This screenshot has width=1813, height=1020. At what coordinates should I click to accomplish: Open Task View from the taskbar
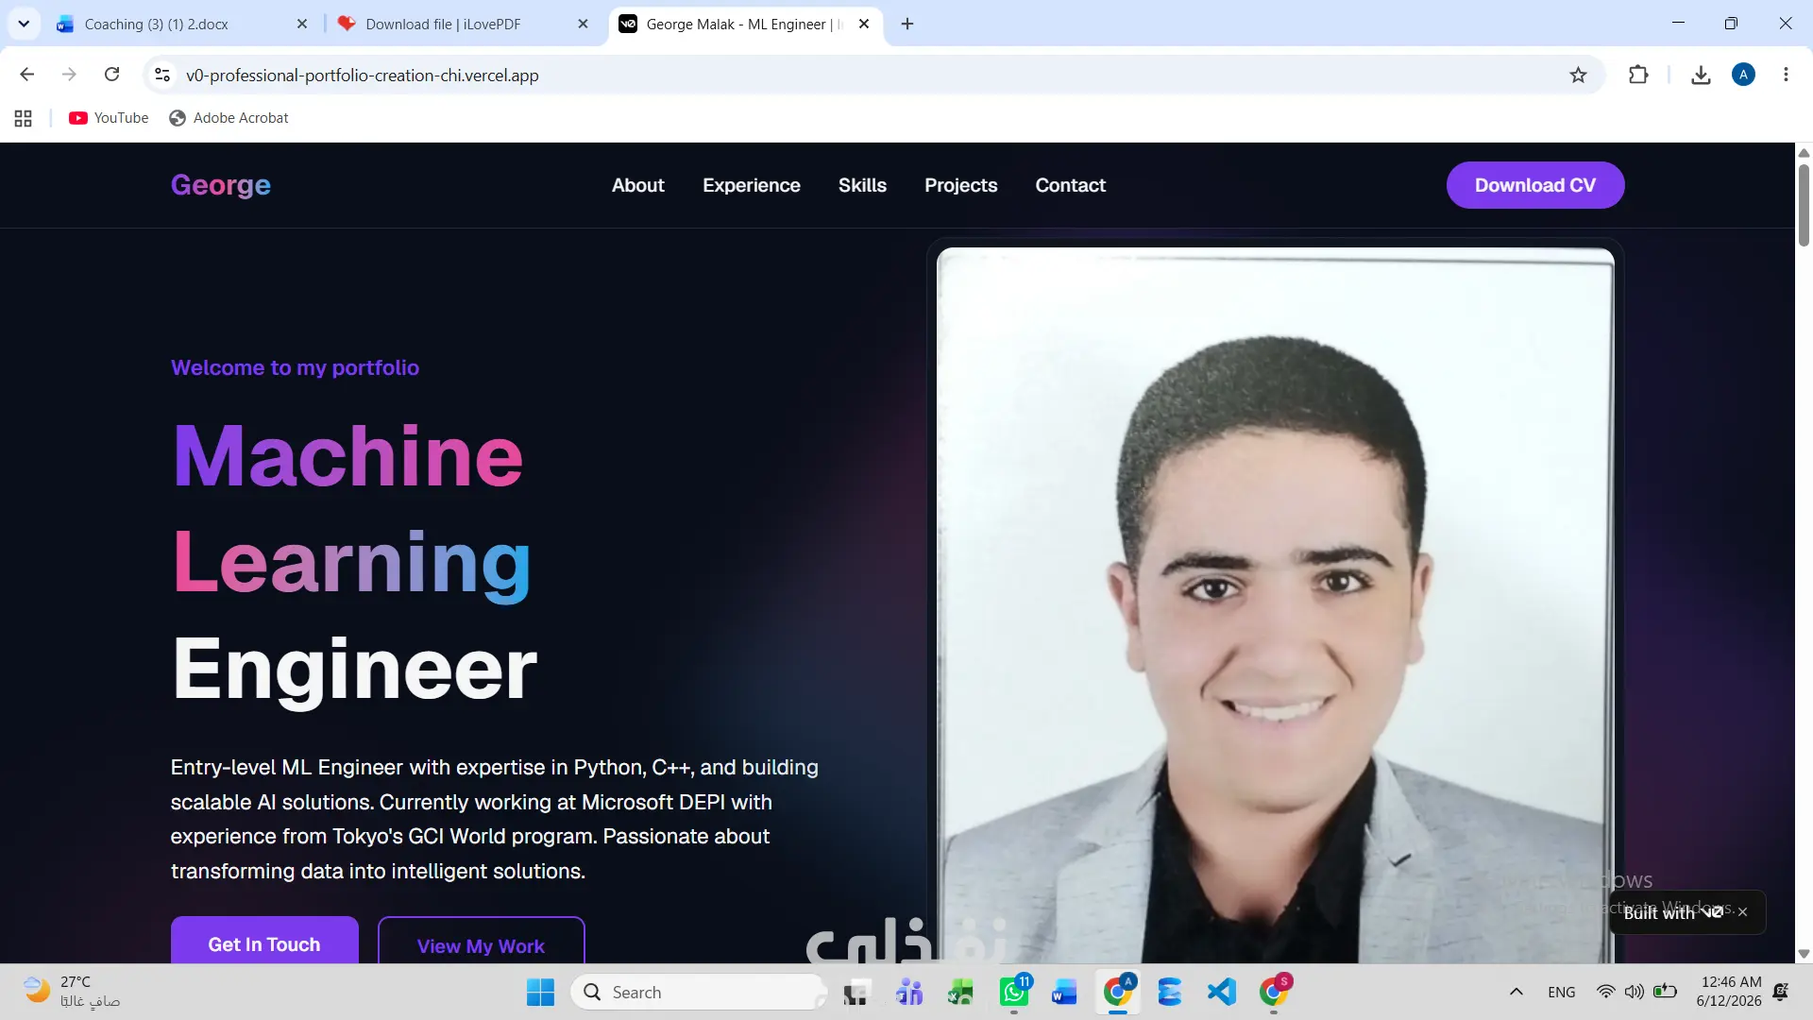click(x=856, y=992)
